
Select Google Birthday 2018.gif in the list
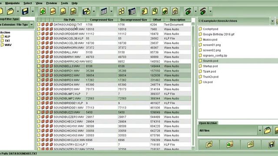[x=218, y=34]
